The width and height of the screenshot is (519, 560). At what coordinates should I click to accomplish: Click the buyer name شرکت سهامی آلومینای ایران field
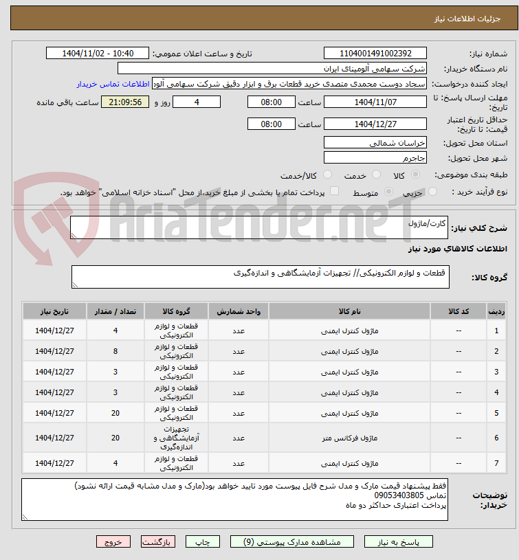(272, 68)
